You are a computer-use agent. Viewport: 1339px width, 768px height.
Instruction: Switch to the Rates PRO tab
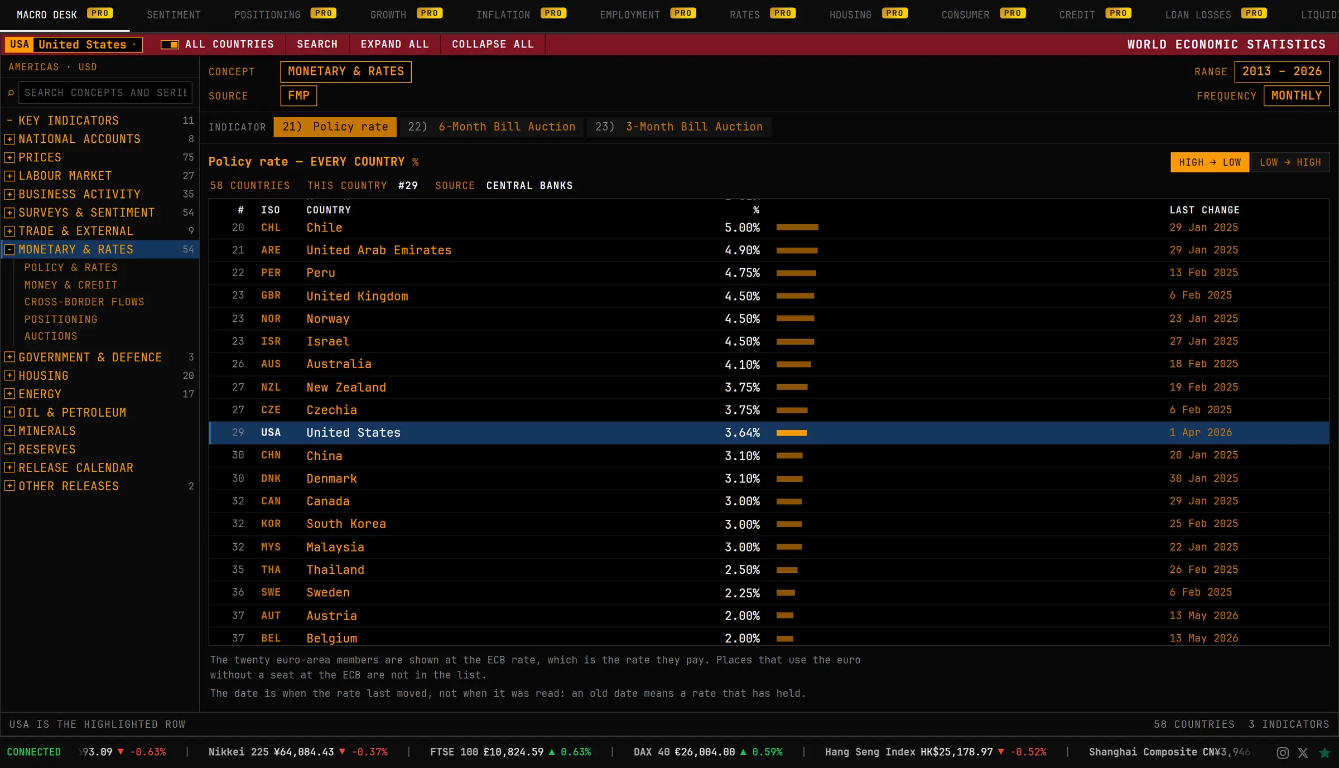pyautogui.click(x=762, y=15)
